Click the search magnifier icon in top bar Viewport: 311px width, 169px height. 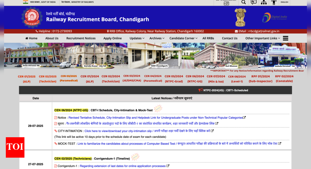244,2
